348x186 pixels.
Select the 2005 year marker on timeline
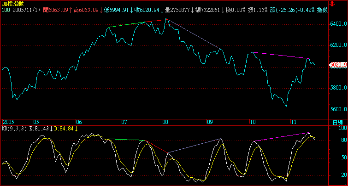[x=8, y=122]
